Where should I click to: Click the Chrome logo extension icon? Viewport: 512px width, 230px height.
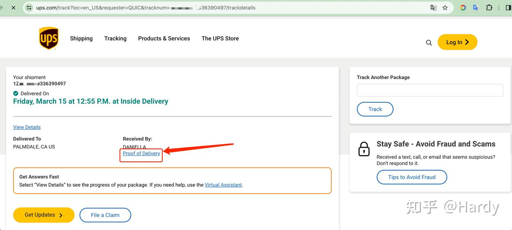463,7
